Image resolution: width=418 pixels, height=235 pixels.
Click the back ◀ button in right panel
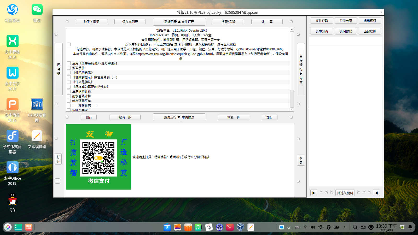coord(376,193)
